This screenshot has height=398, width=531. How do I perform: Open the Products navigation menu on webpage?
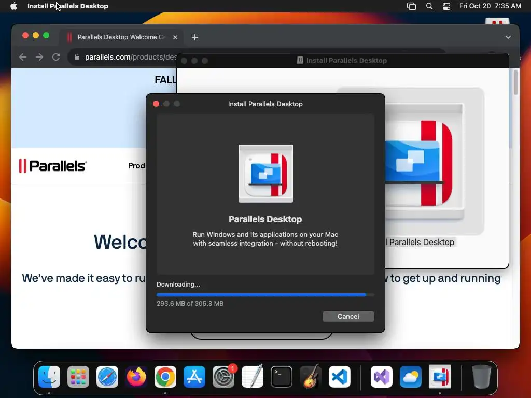click(136, 165)
